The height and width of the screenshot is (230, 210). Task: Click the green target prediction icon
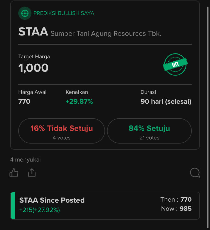[25, 13]
